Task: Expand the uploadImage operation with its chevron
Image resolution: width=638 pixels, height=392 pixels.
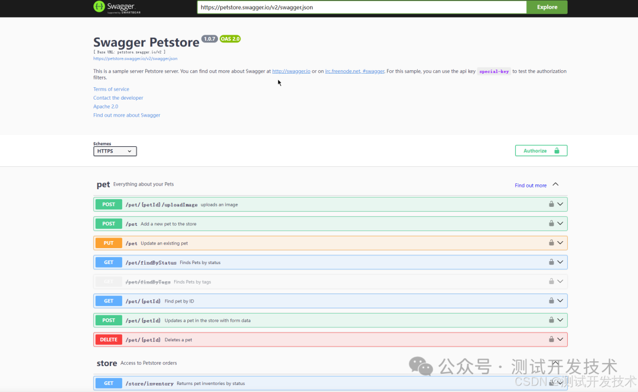Action: (x=560, y=205)
